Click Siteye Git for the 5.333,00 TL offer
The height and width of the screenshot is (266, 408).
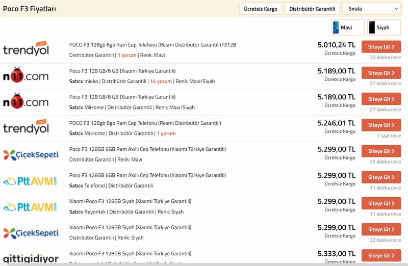[x=381, y=255]
